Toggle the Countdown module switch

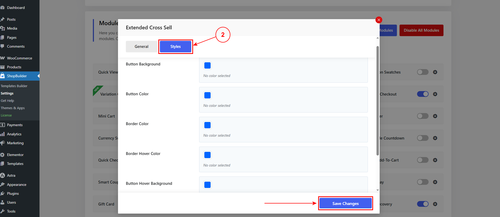coord(423,138)
